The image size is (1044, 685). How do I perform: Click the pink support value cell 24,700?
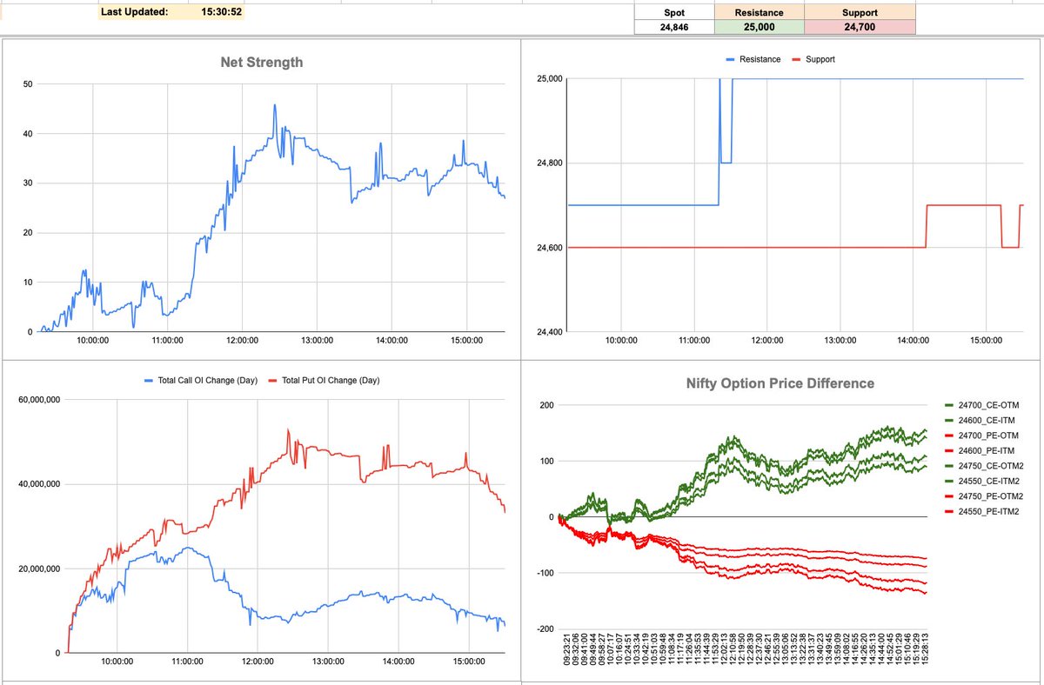tap(860, 28)
